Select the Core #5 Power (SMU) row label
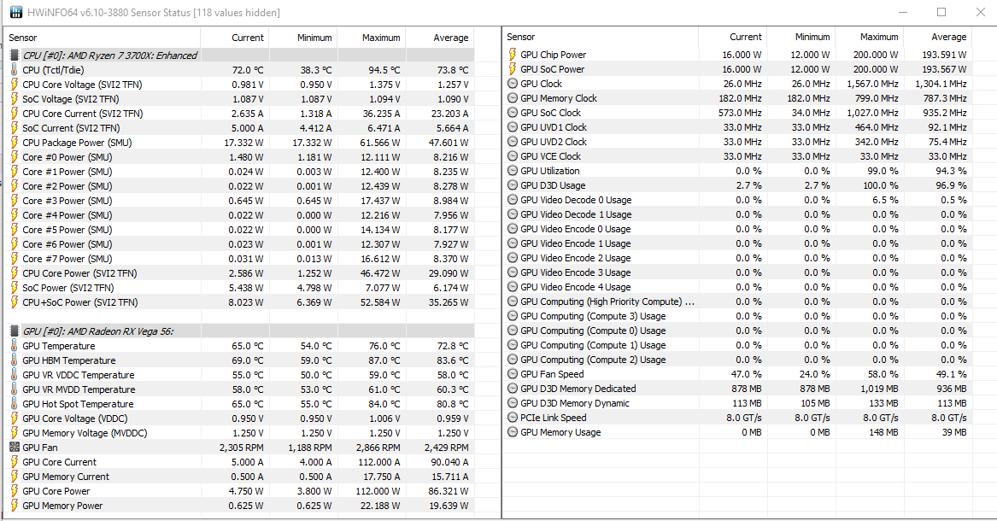 click(x=67, y=230)
